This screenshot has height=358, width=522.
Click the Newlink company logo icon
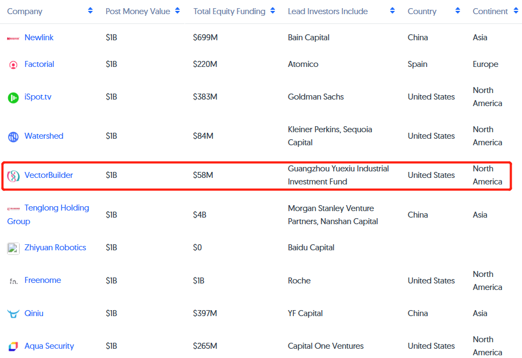point(13,38)
